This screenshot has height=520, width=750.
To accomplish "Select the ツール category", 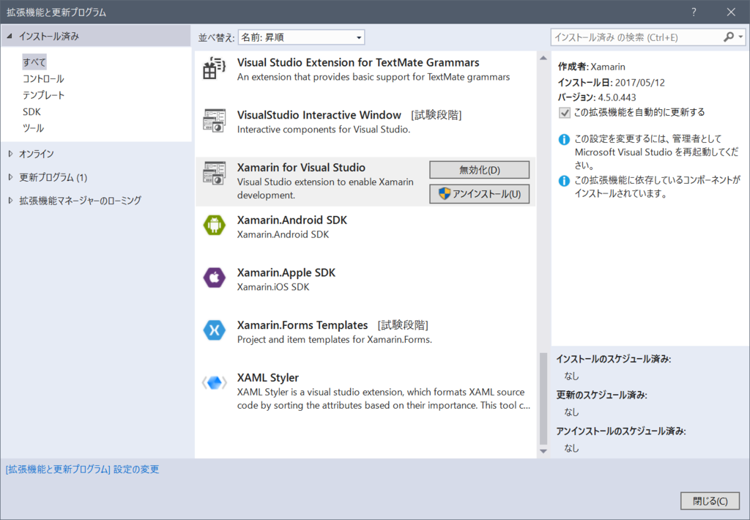I will click(33, 128).
